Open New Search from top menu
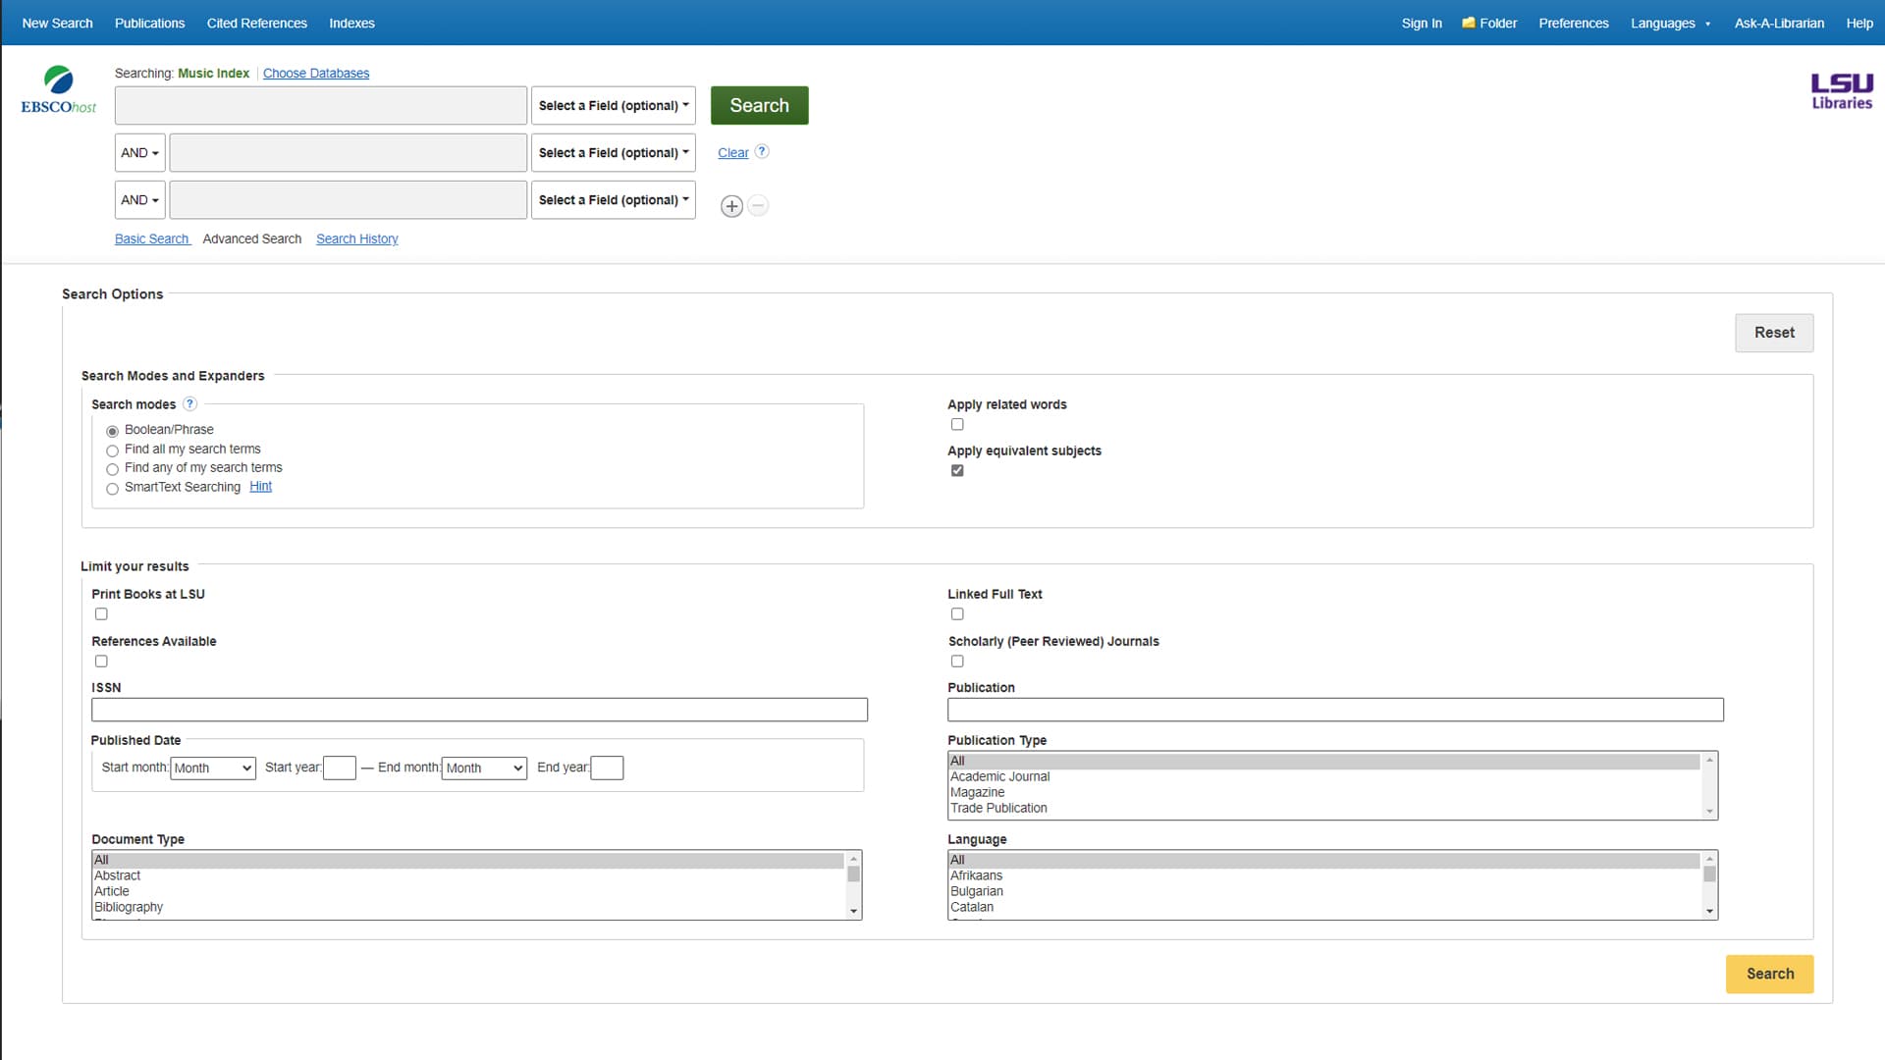This screenshot has height=1060, width=1885. (57, 23)
